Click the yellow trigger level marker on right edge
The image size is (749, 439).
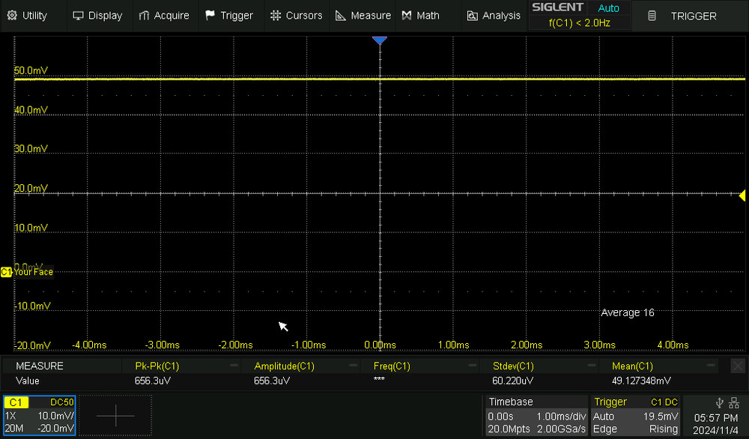pos(742,196)
